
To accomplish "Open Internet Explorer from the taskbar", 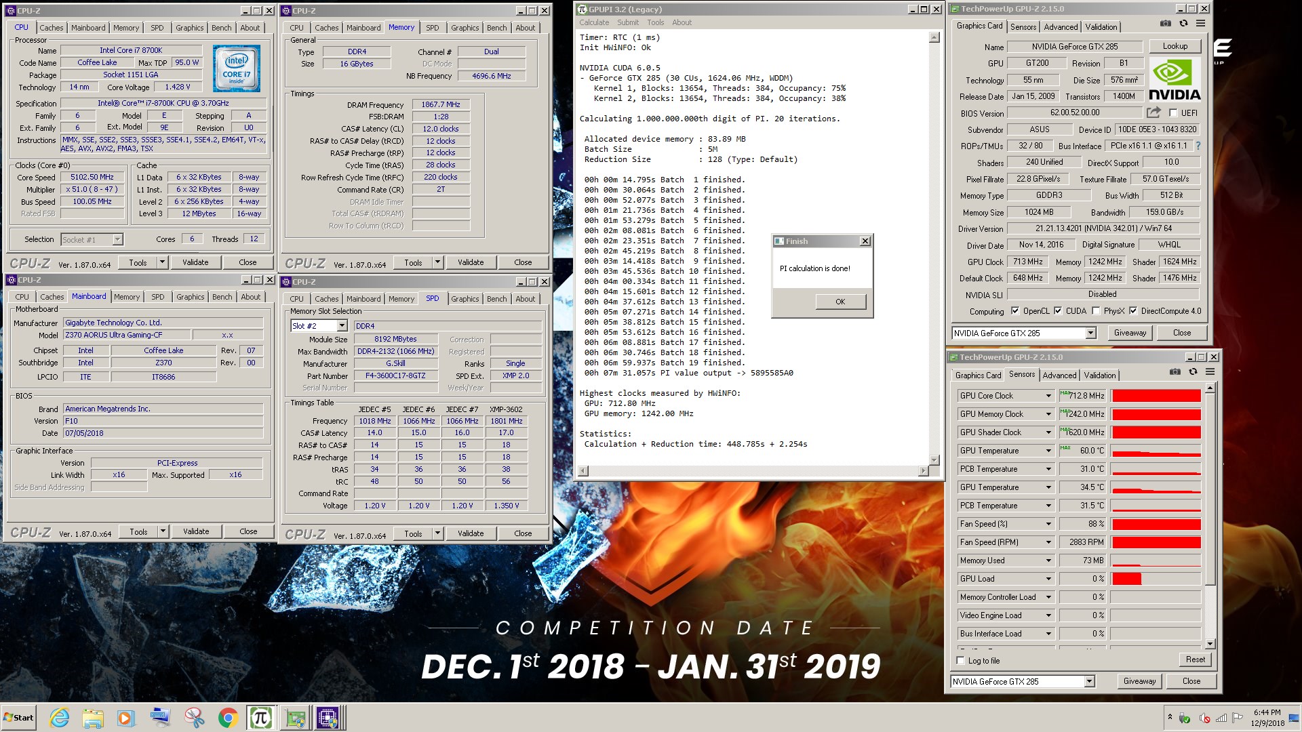I will click(60, 718).
